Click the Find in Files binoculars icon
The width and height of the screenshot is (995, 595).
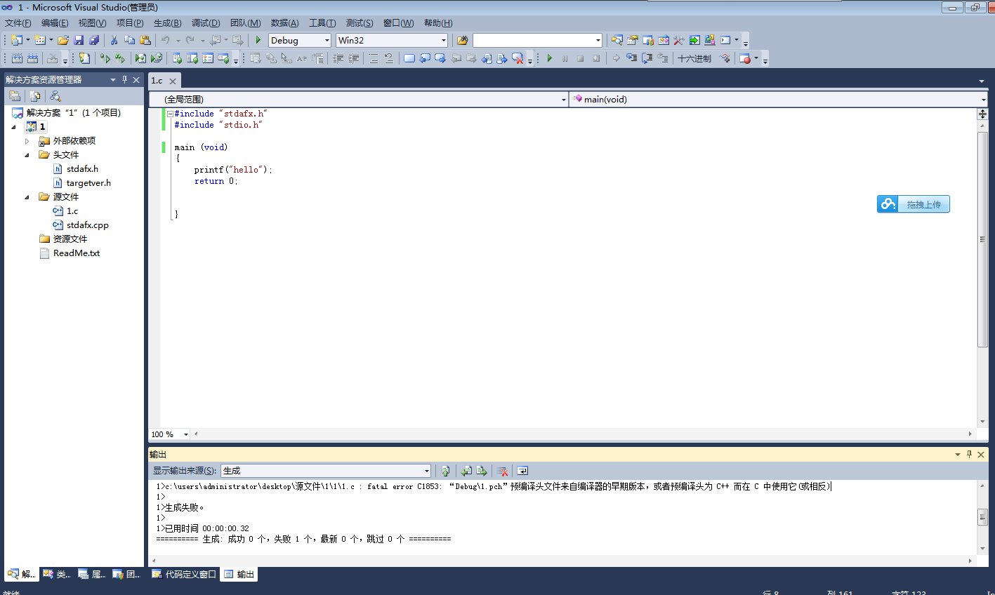(462, 40)
